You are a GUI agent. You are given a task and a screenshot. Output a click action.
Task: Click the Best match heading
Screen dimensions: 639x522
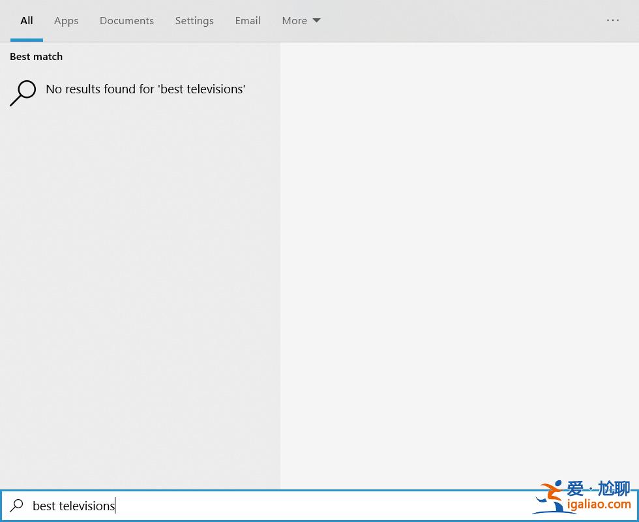(x=37, y=57)
